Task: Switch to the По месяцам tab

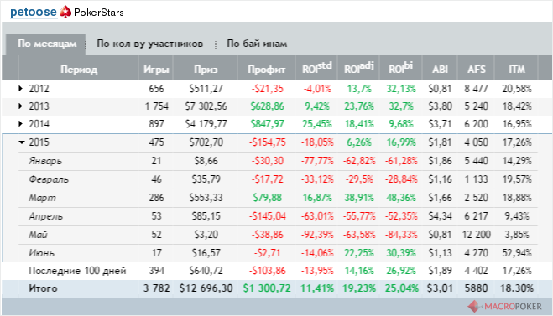Action: tap(46, 44)
